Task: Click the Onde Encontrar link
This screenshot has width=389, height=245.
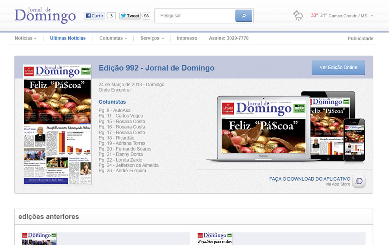Action: click(x=115, y=90)
